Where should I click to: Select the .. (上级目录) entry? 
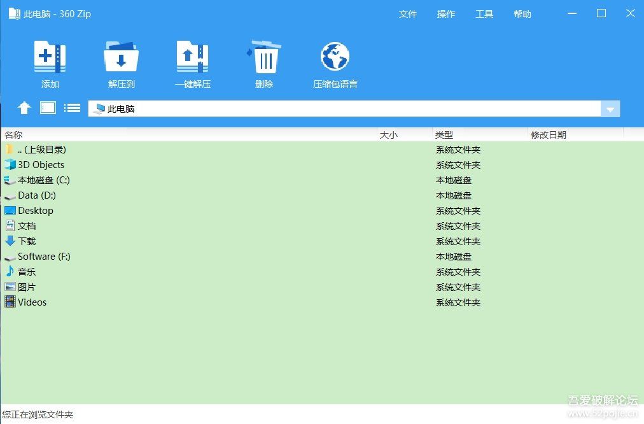tap(322, 150)
